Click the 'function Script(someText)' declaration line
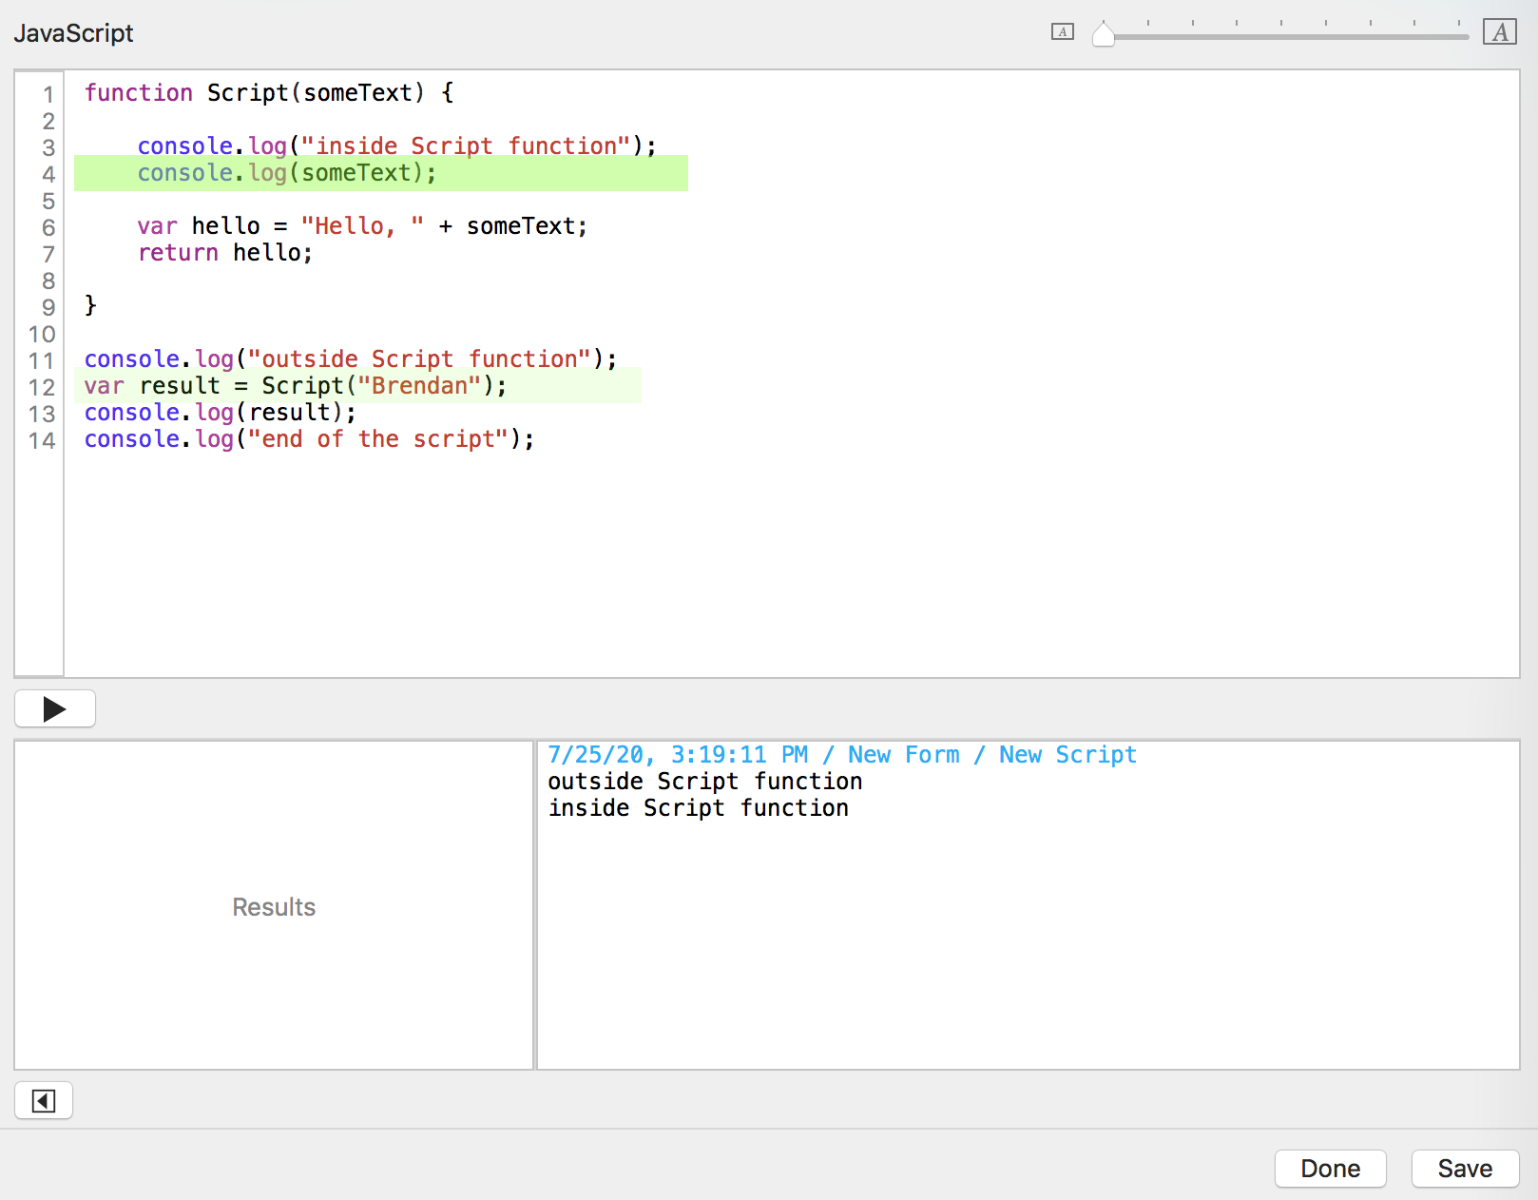Screen dimensions: 1538x1200 pyautogui.click(x=268, y=93)
